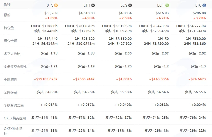Click the LTC 多头 56.55% value
This screenshot has width=212, height=137.
tap(196, 92)
